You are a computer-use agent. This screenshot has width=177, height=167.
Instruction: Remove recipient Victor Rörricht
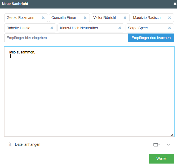[125, 18]
